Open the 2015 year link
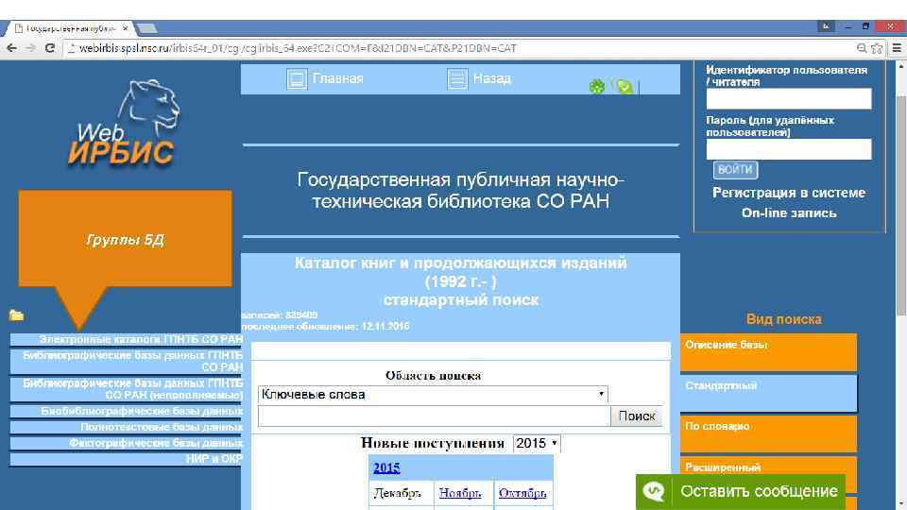Screen dimensions: 907x510 tap(386, 467)
